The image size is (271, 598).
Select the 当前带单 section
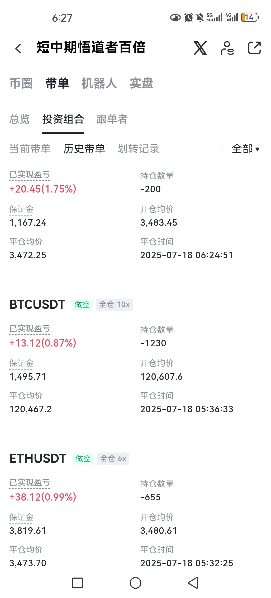[30, 149]
